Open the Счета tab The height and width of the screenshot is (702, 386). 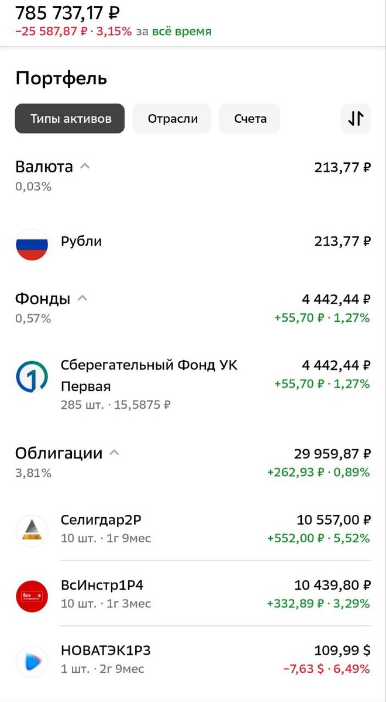click(250, 118)
